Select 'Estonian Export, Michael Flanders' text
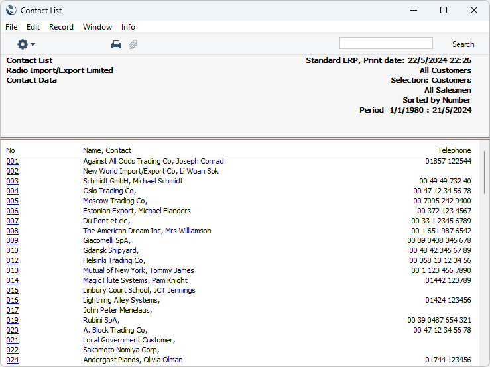 point(137,211)
